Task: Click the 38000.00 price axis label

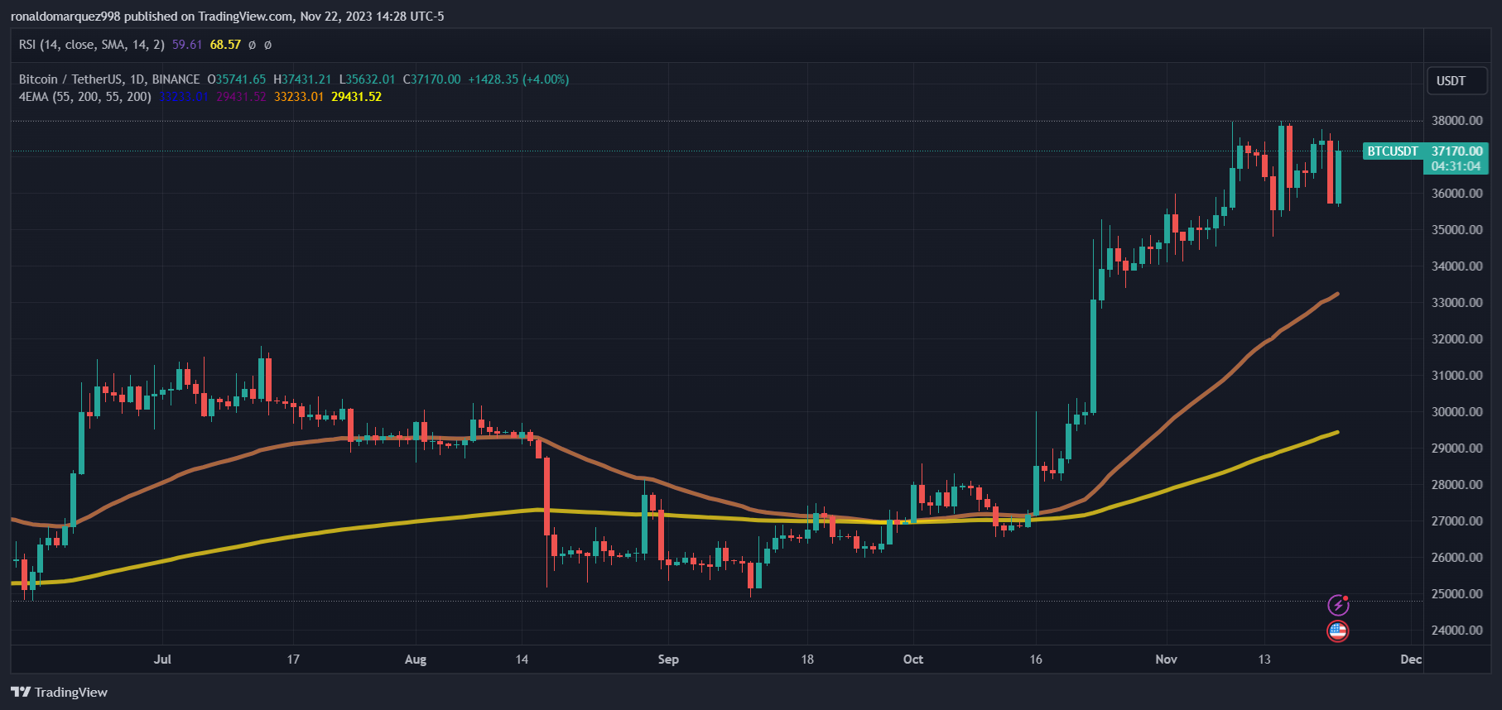Action: point(1456,121)
